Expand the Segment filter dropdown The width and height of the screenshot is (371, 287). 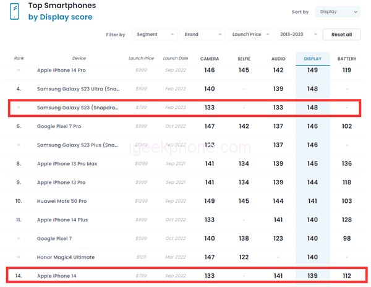(x=153, y=35)
